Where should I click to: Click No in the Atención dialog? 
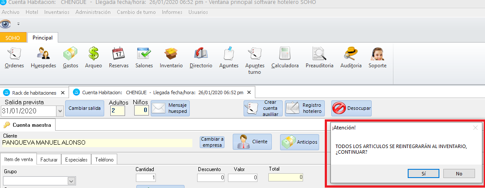pyautogui.click(x=459, y=174)
